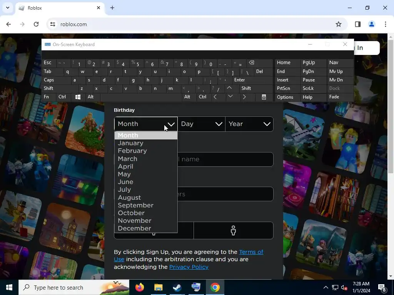Bookmark this page with the star icon
Viewport: 394px width, 295px height.
(x=339, y=24)
